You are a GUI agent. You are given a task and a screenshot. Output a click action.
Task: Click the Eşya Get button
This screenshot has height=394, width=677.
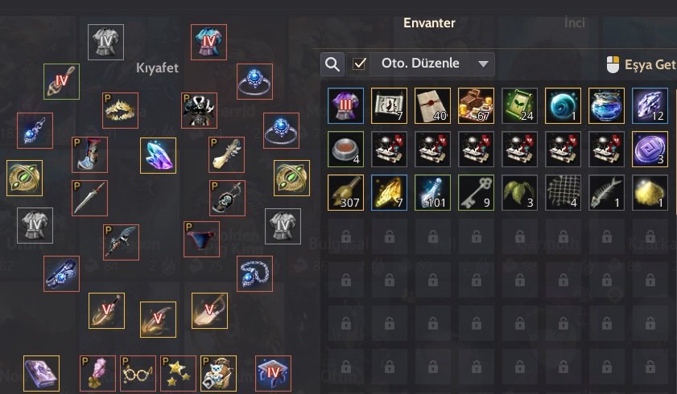click(641, 64)
